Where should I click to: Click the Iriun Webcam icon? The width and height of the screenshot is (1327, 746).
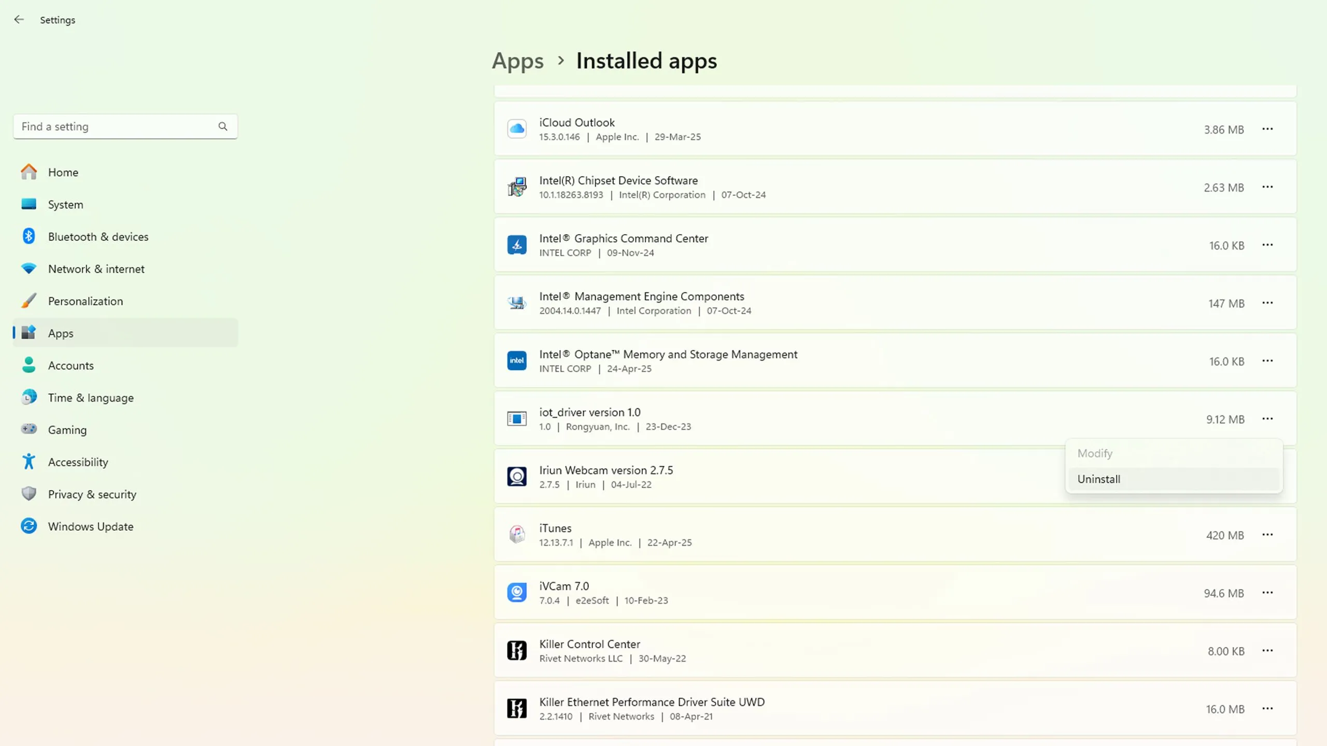click(x=517, y=477)
